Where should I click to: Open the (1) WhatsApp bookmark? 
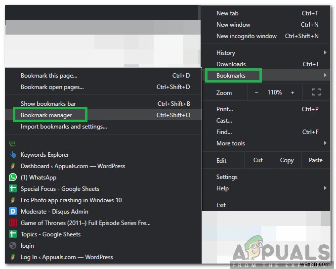tap(103, 177)
